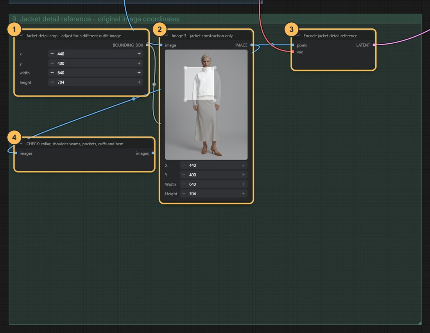Click the LATENT output port
Viewport: 430px width, 333px height.
pyautogui.click(x=374, y=45)
